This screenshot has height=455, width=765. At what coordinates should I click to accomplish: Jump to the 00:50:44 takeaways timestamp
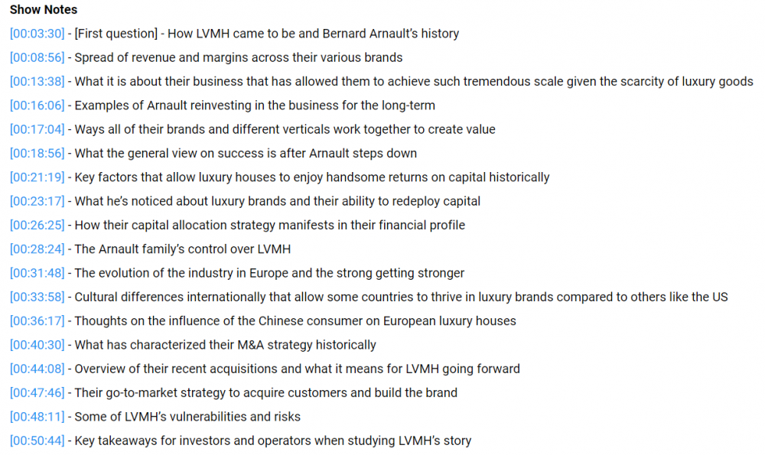pos(37,440)
